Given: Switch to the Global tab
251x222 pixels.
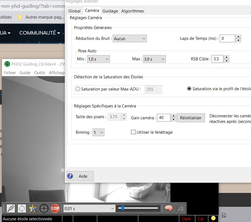Looking at the screenshot, I should pyautogui.click(x=75, y=11).
